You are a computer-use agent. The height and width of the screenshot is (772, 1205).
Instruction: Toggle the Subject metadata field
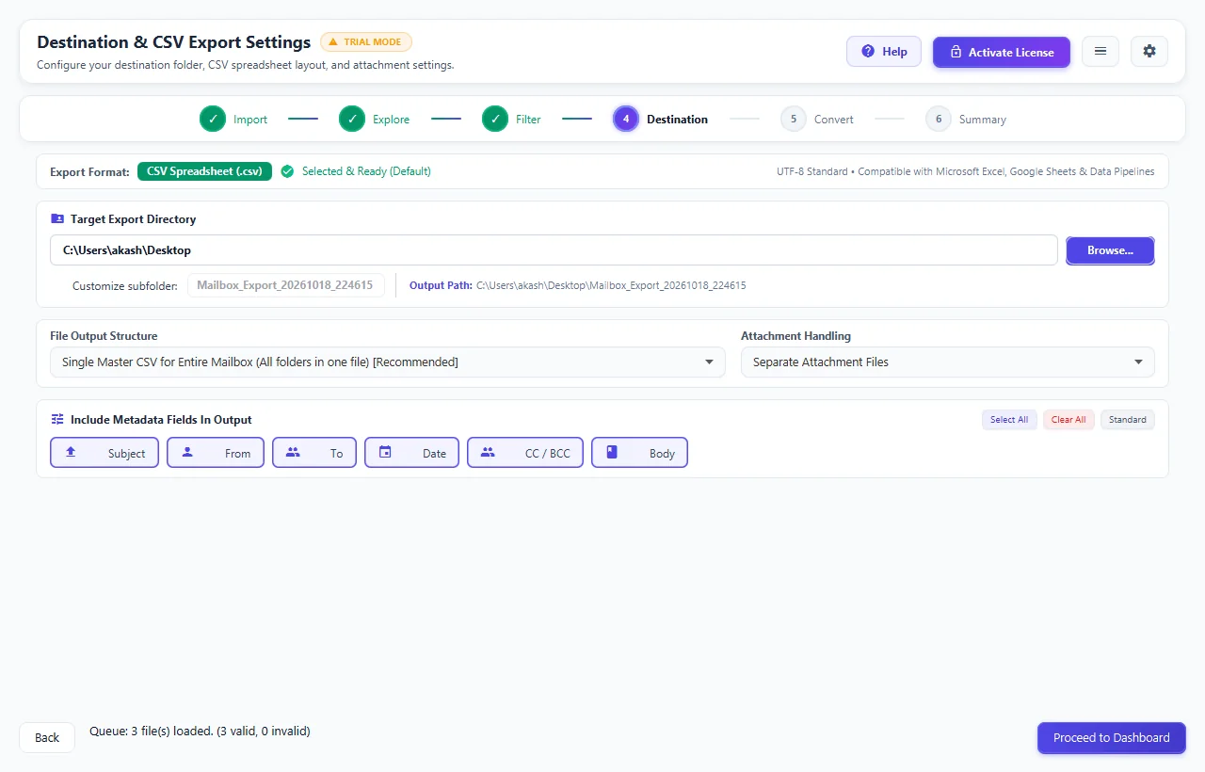(x=104, y=453)
